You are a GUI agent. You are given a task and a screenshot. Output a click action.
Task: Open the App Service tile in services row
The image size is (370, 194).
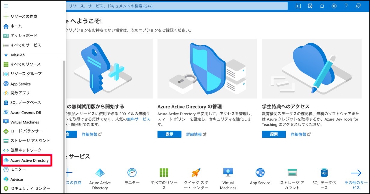[x=260, y=177]
